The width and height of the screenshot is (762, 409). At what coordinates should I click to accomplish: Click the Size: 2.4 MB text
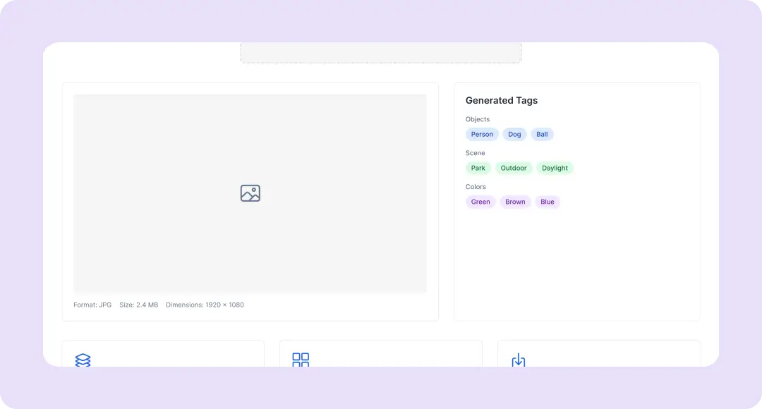point(138,305)
